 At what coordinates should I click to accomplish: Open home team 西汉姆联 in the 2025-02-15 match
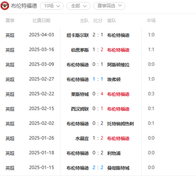tap(80, 109)
